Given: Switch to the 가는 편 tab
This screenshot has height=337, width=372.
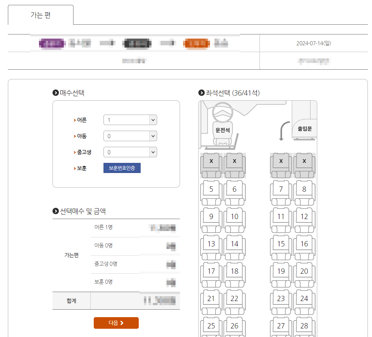Looking at the screenshot, I should 40,14.
